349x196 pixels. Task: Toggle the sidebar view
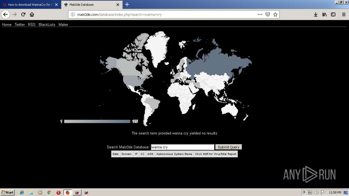coord(333,14)
